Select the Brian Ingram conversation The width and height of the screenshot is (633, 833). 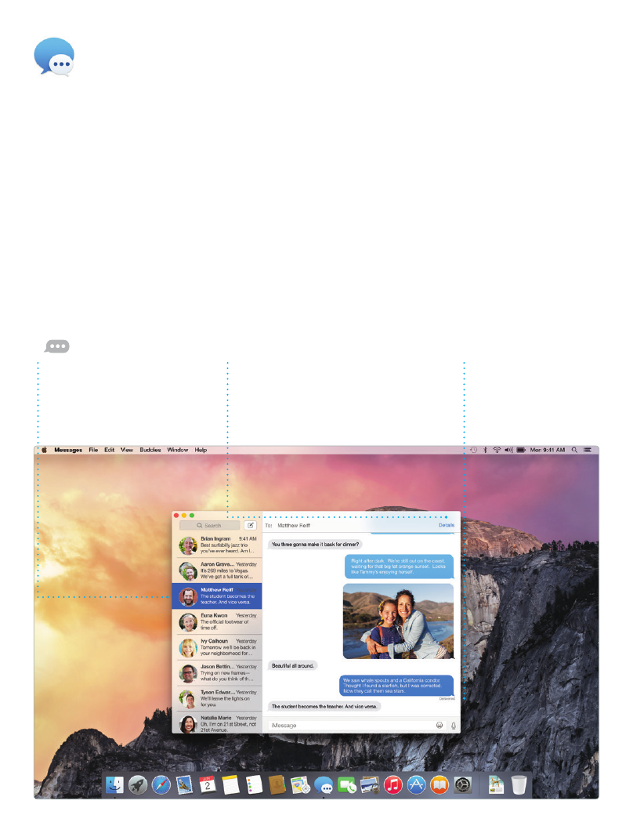click(x=217, y=545)
